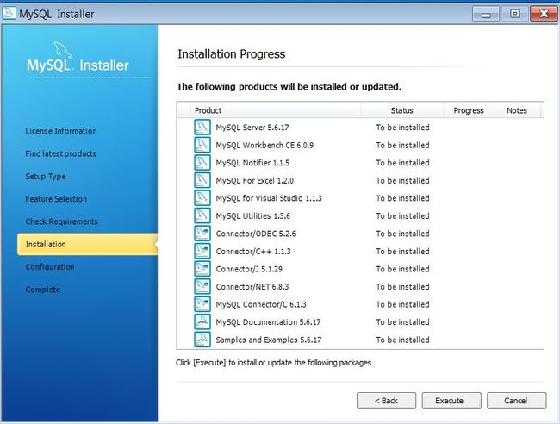Click Connector/J's 'To be installed' status
This screenshot has width=560, height=424.
click(x=402, y=269)
